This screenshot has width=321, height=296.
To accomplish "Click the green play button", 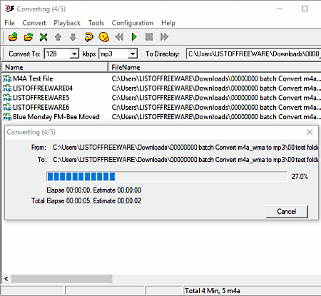I will pyautogui.click(x=134, y=37).
